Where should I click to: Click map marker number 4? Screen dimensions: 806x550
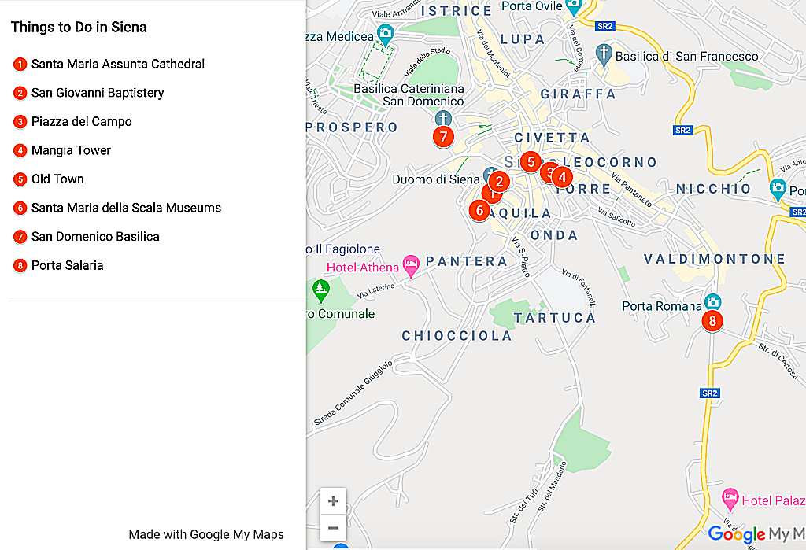click(x=562, y=177)
